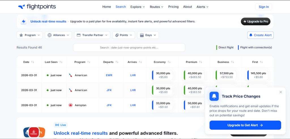This screenshot has width=290, height=139.
Task: Select the 57,500 pts +$733.50 business fare
Action: point(226,75)
